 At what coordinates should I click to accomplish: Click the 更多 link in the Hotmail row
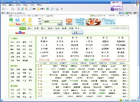click(124, 84)
